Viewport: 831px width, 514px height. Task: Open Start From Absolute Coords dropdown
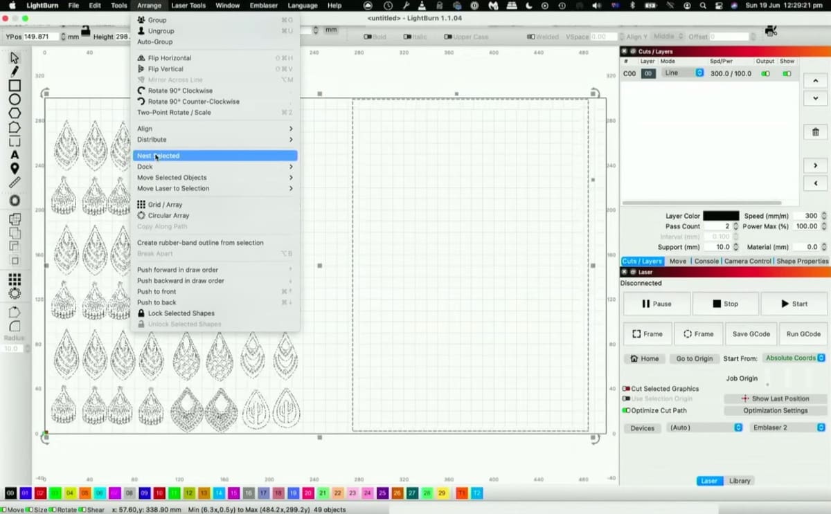[x=794, y=358]
